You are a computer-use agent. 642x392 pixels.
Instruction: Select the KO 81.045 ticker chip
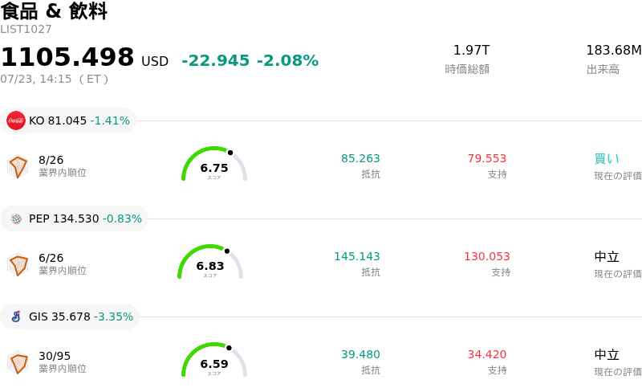pos(68,120)
